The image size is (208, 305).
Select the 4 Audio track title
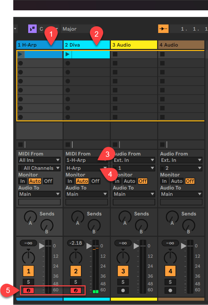(181, 45)
